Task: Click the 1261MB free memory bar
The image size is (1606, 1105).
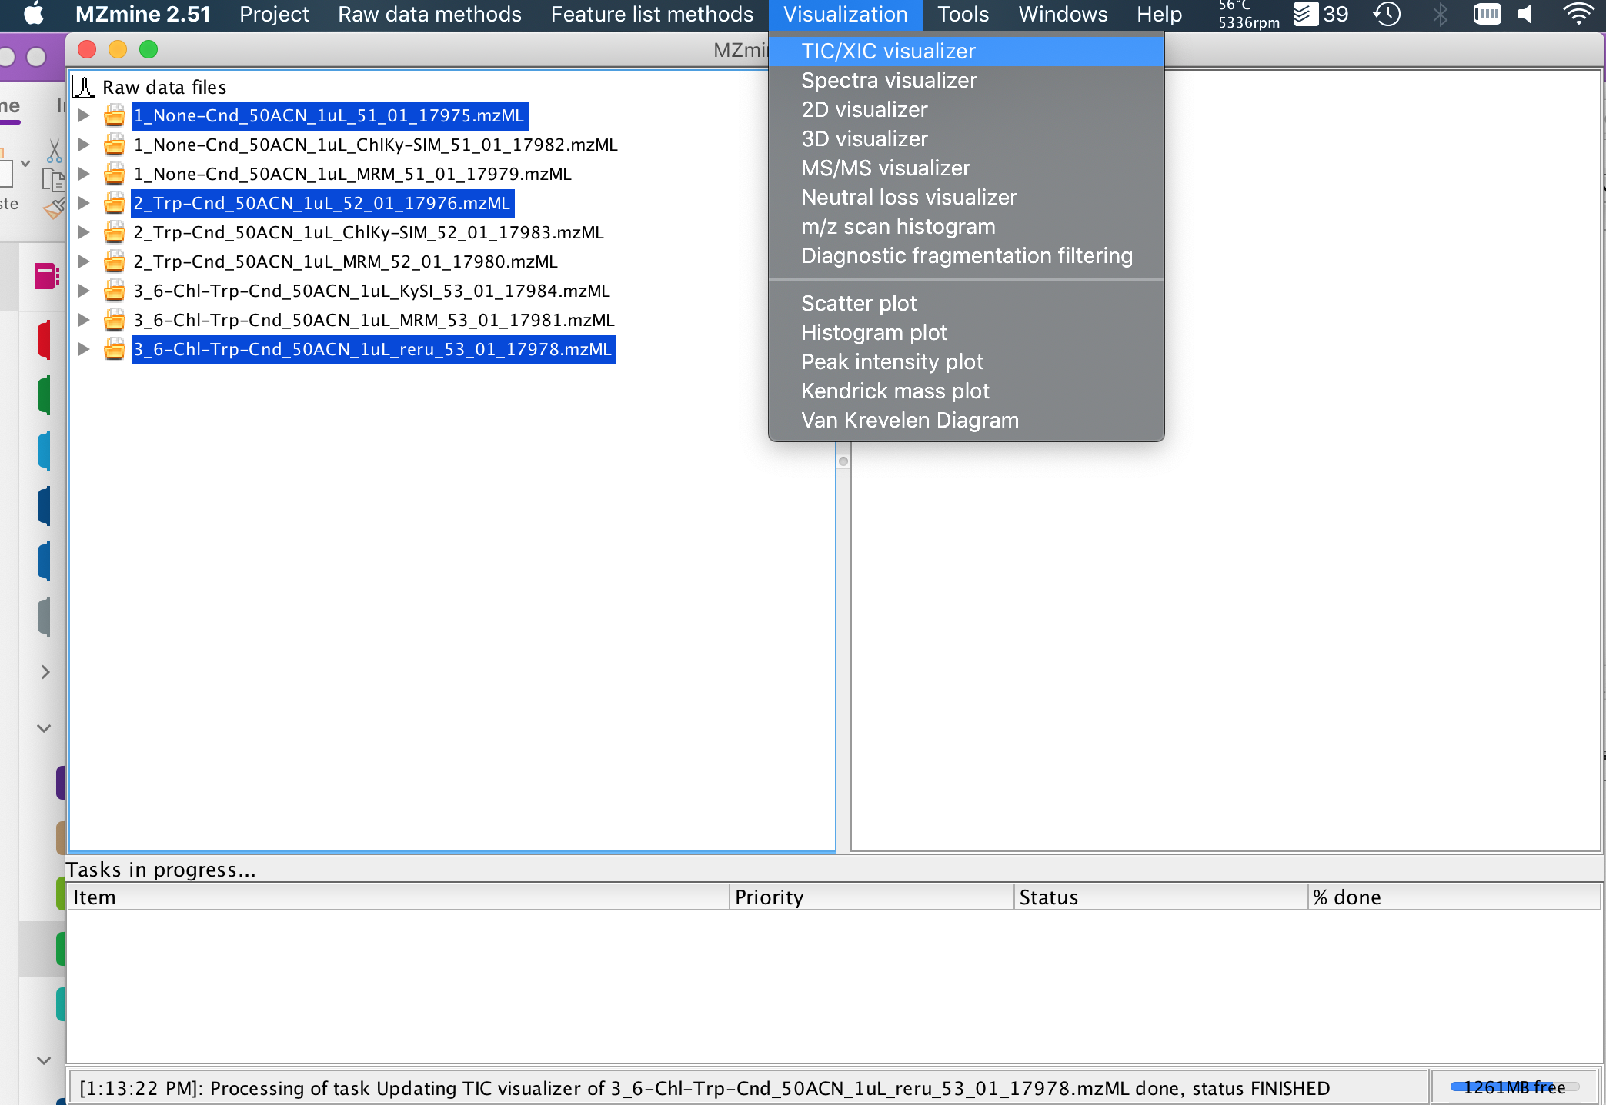Action: point(1514,1087)
